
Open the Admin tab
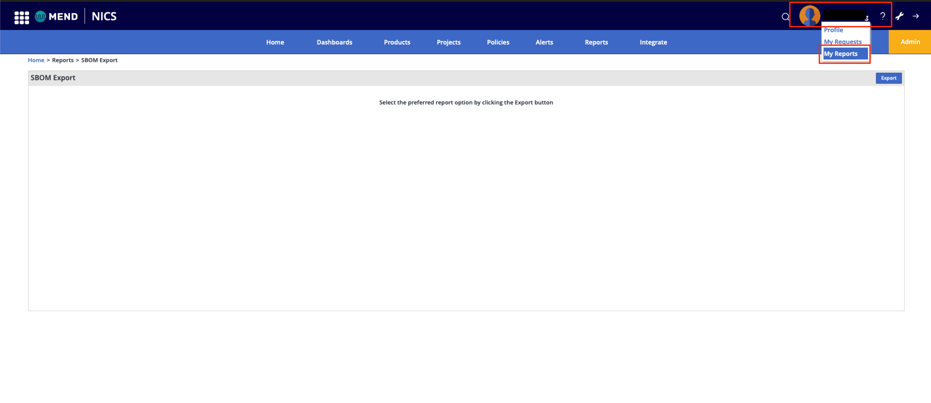(x=910, y=42)
